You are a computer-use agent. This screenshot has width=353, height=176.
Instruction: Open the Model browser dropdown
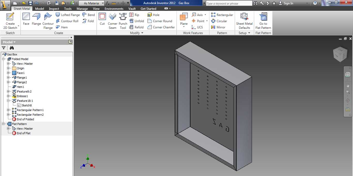(9, 42)
